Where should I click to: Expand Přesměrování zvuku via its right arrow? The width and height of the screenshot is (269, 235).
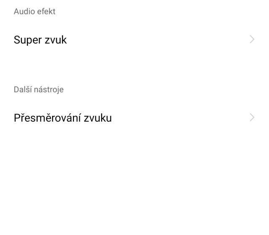point(252,117)
